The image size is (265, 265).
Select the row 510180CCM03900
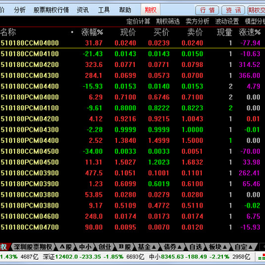pyautogui.click(x=132, y=173)
